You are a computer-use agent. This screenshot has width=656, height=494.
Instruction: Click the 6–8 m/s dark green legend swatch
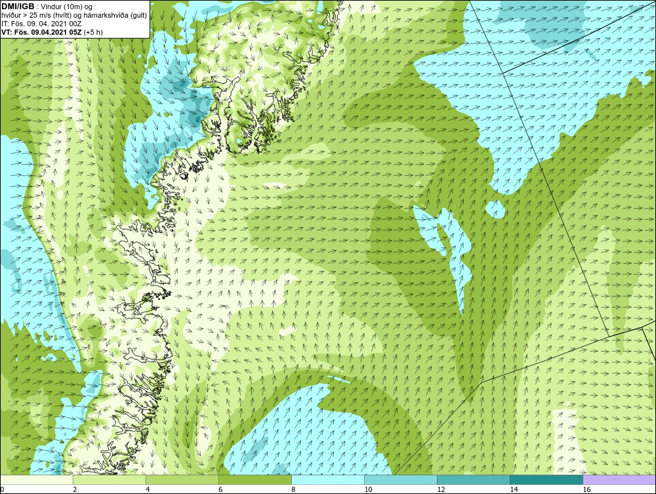pyautogui.click(x=255, y=480)
